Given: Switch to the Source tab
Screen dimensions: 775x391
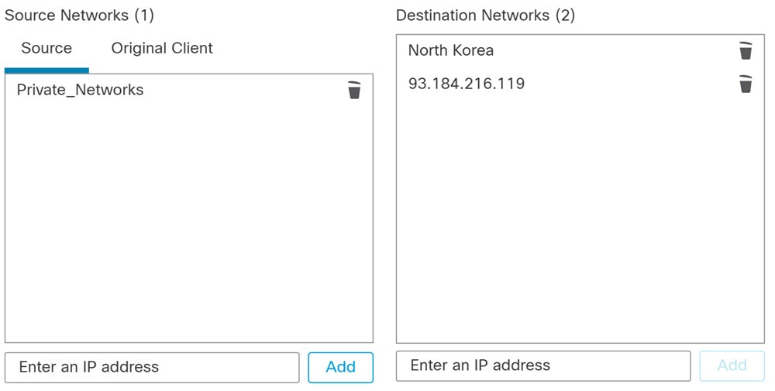Looking at the screenshot, I should click(x=46, y=48).
